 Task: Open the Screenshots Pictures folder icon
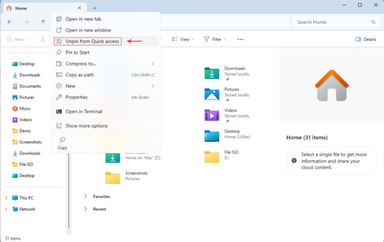pyautogui.click(x=112, y=178)
